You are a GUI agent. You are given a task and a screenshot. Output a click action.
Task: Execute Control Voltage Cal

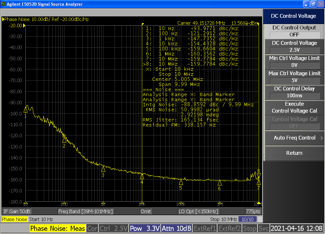point(294,107)
